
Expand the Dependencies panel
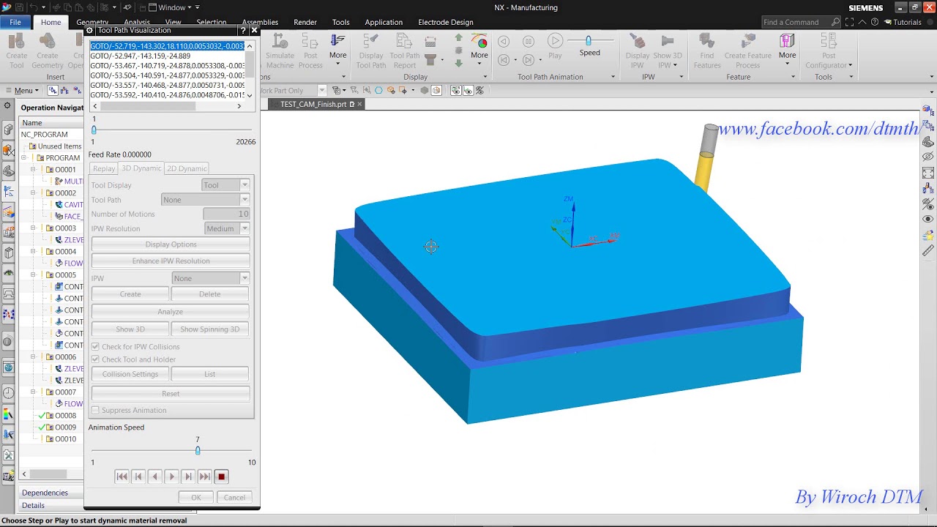pyautogui.click(x=45, y=493)
